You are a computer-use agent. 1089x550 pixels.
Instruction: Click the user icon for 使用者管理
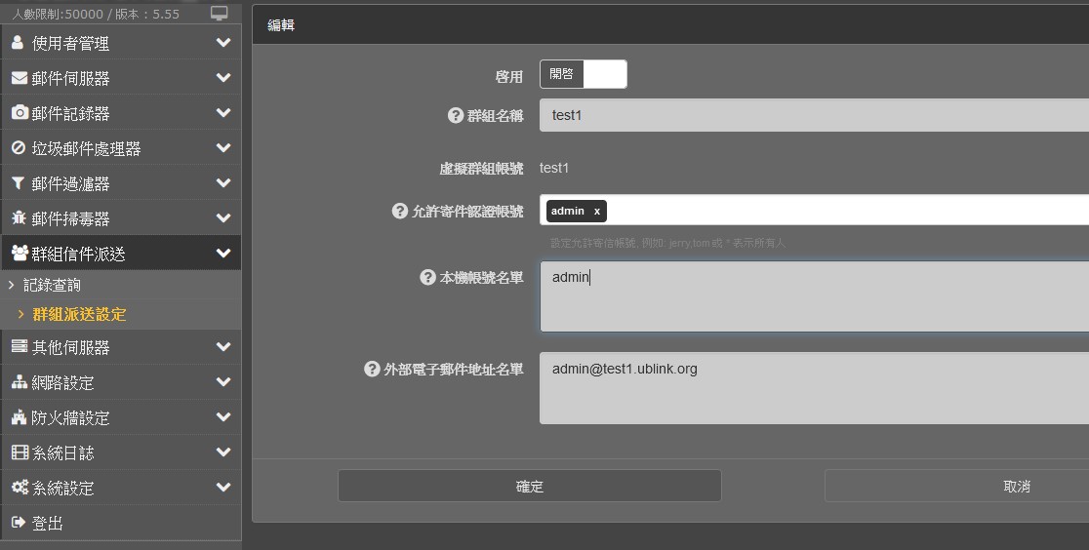tap(18, 43)
